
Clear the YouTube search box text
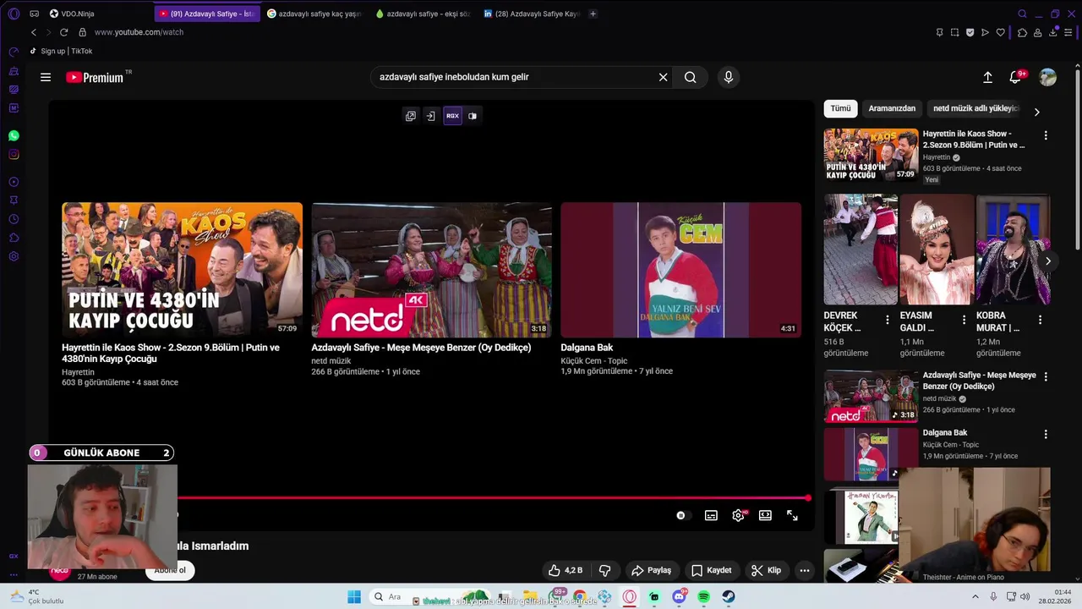(663, 77)
